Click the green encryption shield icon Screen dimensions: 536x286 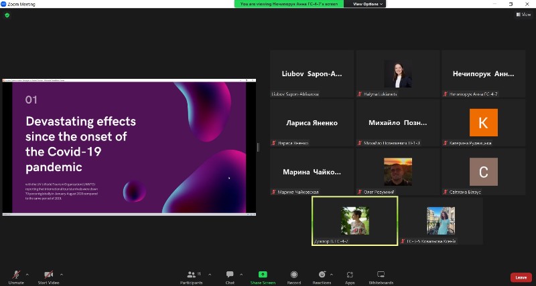pyautogui.click(x=7, y=15)
